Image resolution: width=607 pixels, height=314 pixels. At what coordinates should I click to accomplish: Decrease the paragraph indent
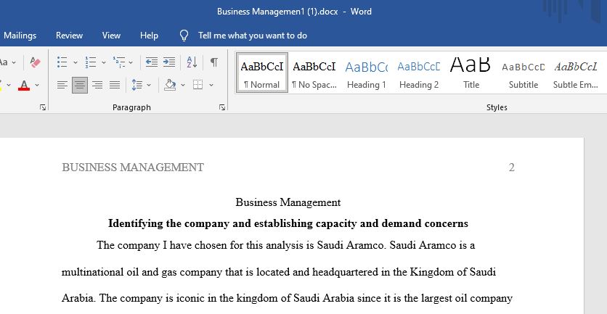click(151, 62)
